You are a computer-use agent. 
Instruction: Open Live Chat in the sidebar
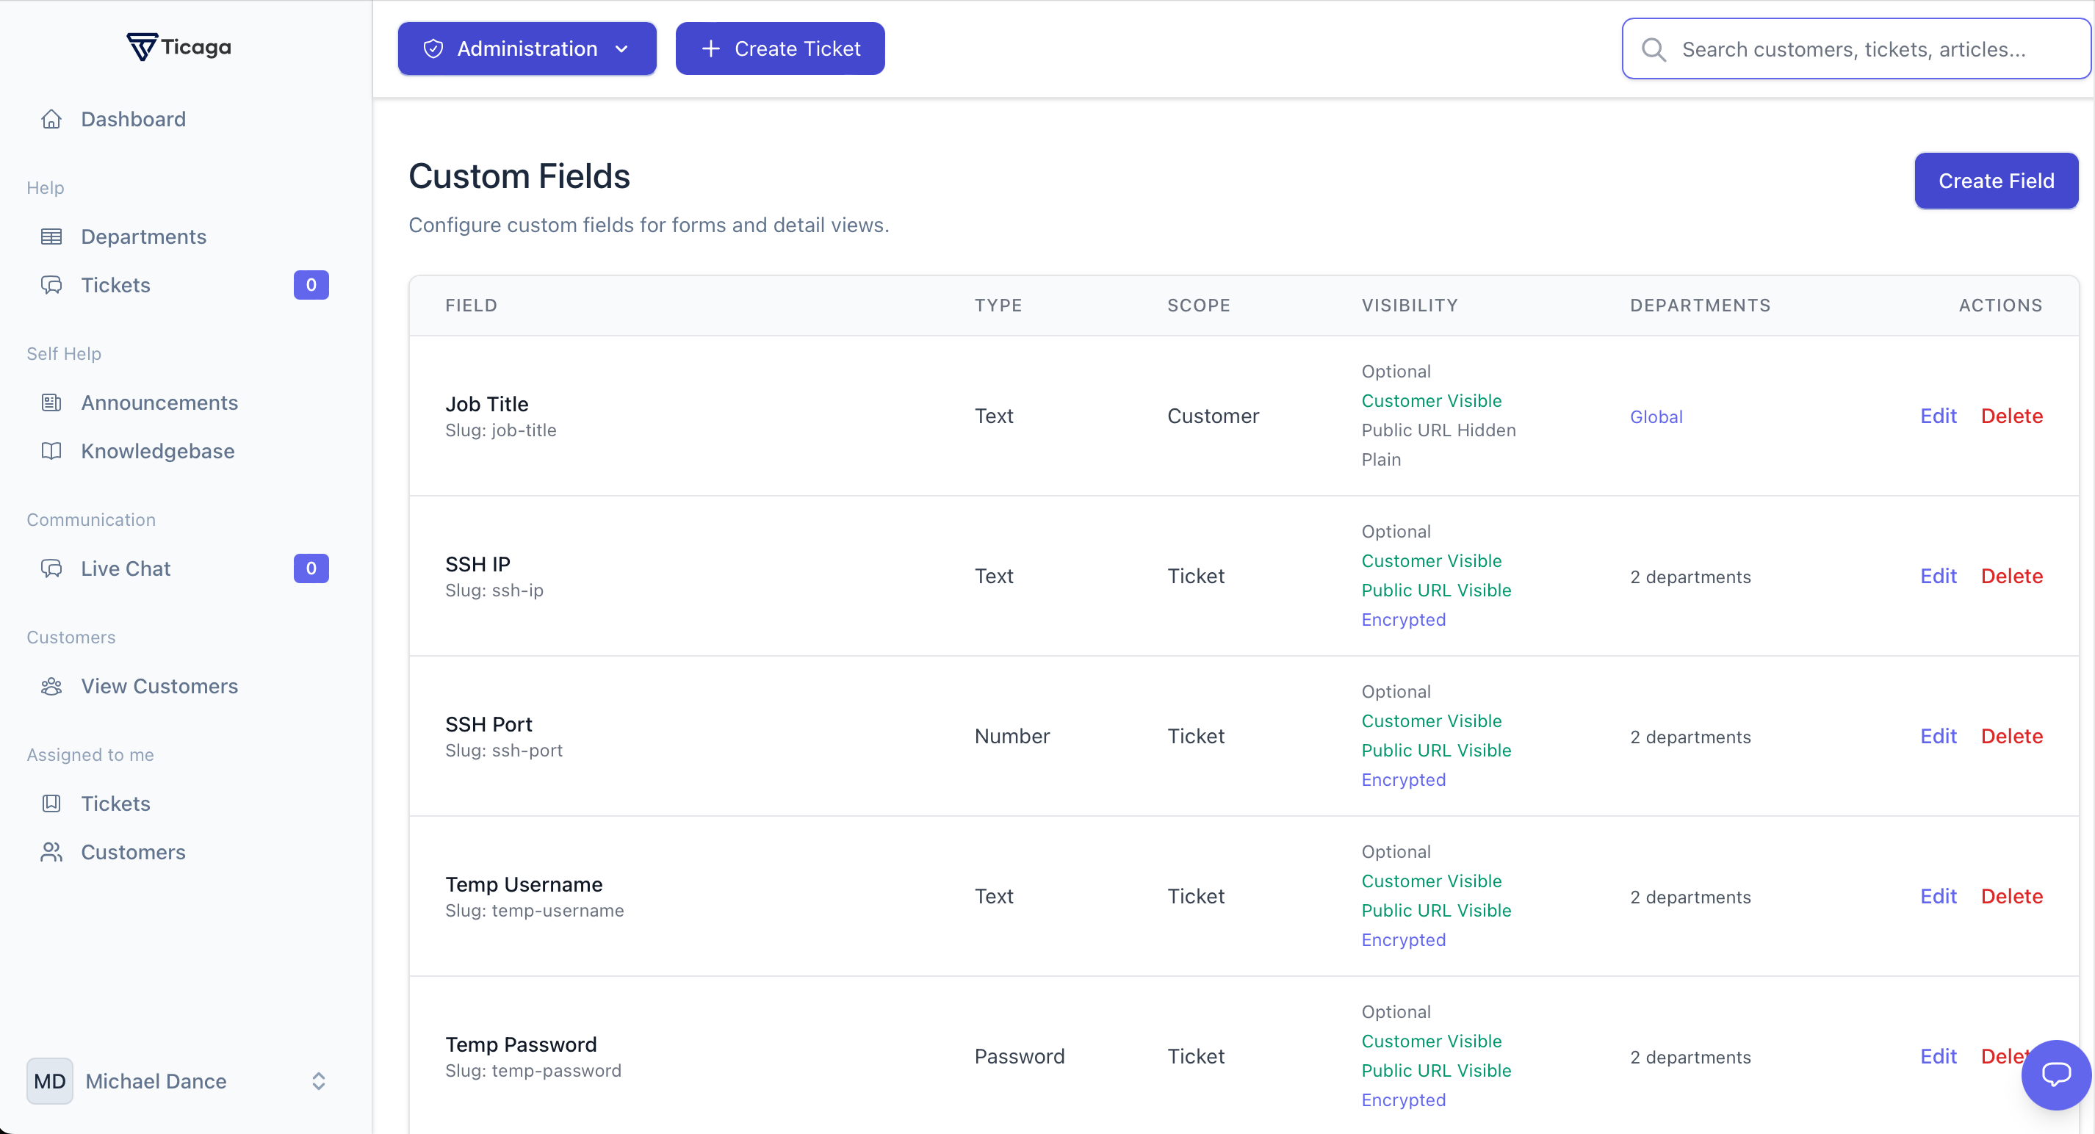tap(125, 568)
